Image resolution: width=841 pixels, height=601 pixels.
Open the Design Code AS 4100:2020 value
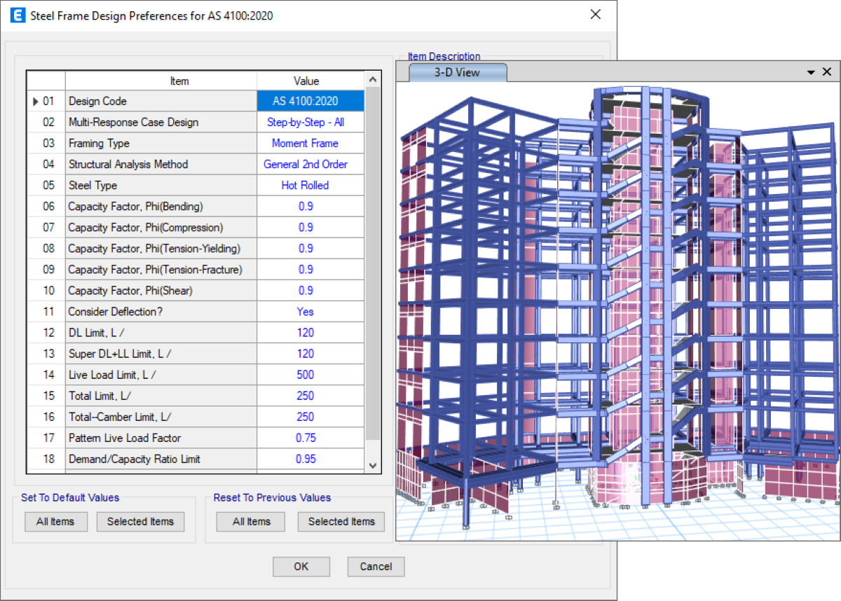(311, 102)
